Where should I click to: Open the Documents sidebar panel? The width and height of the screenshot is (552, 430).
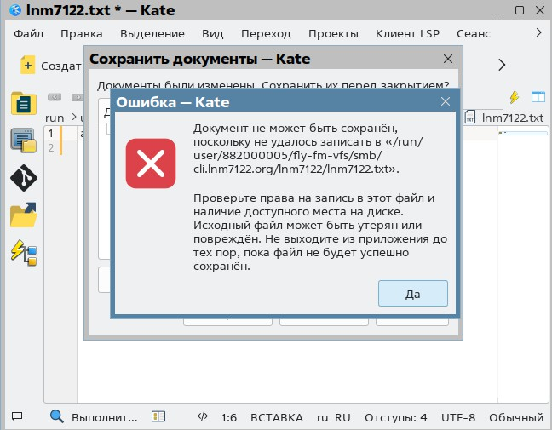[24, 103]
